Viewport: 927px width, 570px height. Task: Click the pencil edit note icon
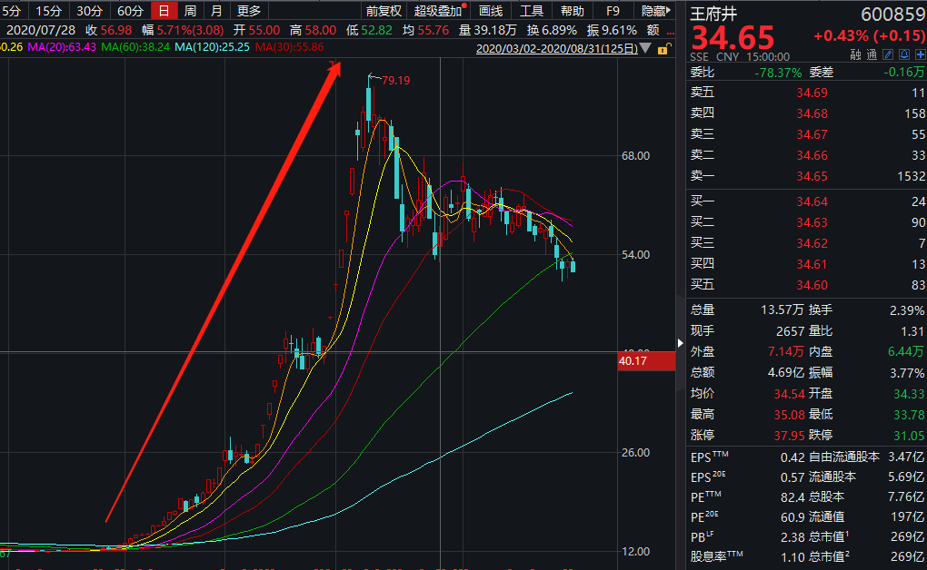click(x=887, y=55)
